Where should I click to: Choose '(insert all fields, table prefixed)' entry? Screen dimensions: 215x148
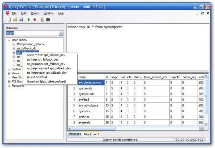[50, 81]
